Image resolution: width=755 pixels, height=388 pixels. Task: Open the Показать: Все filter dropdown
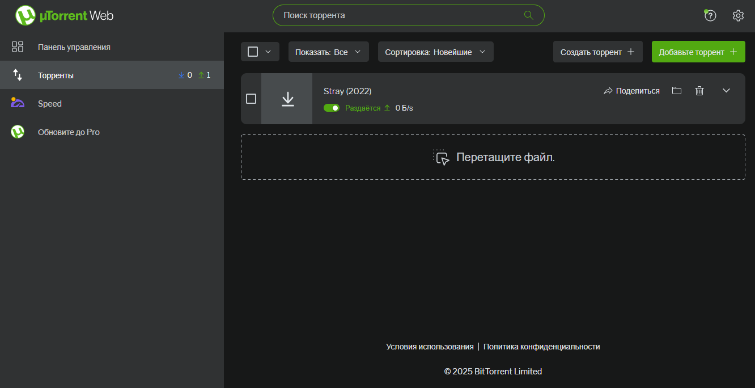329,52
